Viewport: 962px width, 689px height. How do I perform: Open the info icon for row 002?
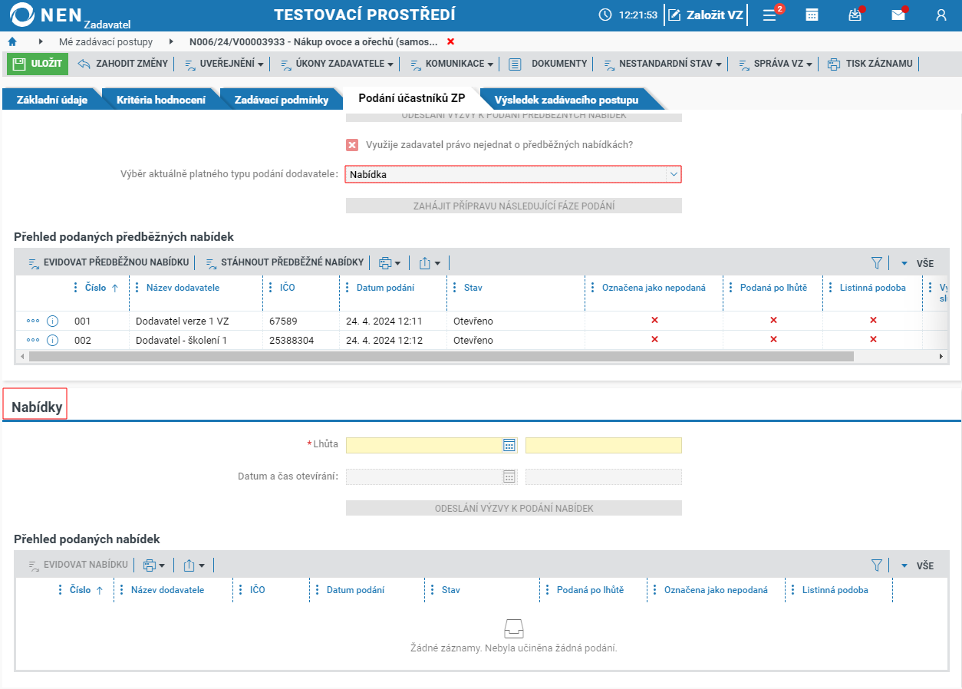(x=53, y=340)
